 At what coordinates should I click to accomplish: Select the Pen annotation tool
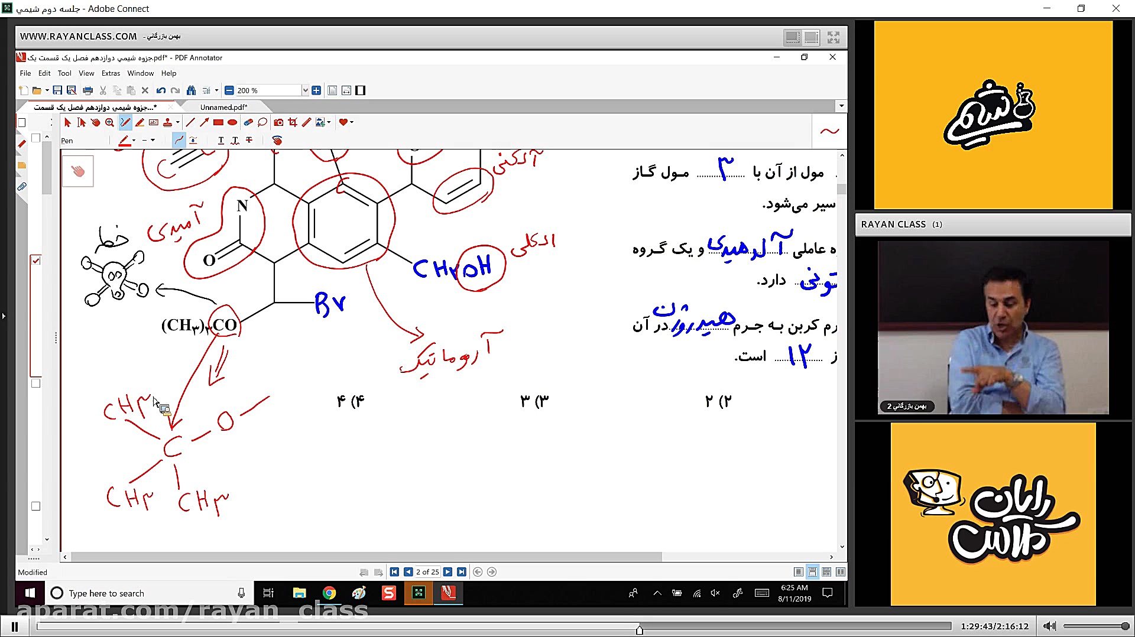125,122
